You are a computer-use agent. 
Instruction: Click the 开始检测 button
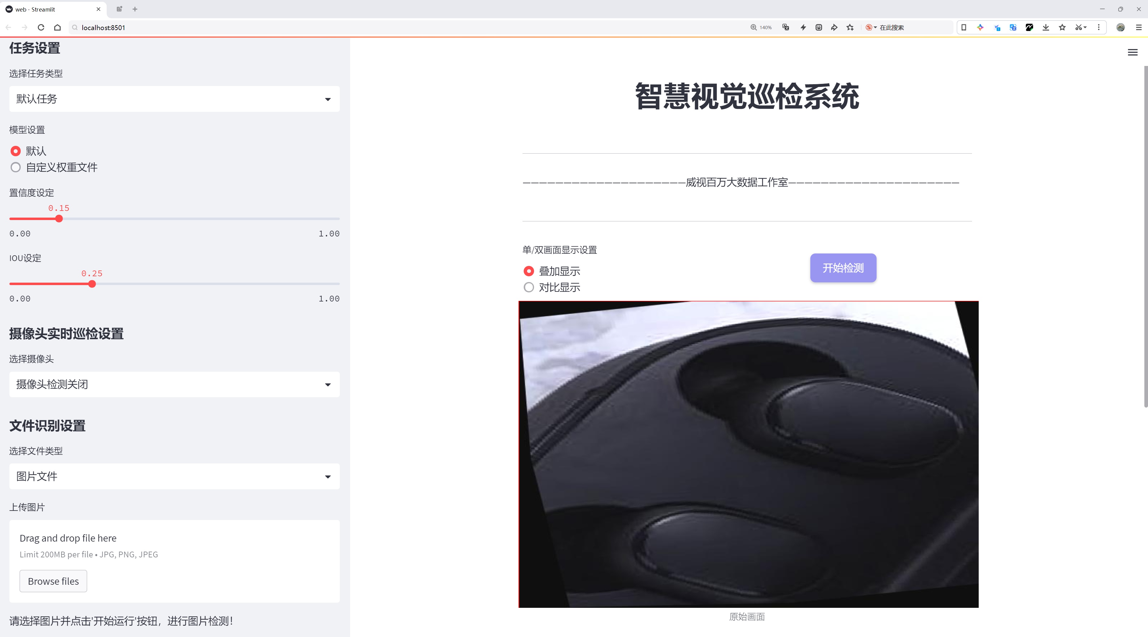(x=843, y=268)
